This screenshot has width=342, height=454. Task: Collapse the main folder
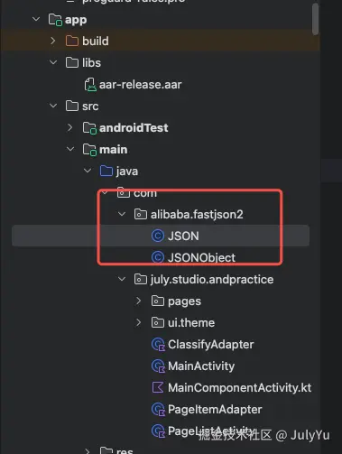pyautogui.click(x=70, y=149)
